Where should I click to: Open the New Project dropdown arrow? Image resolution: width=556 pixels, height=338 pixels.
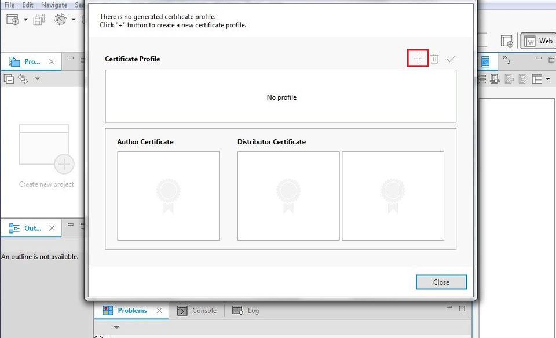pos(25,19)
